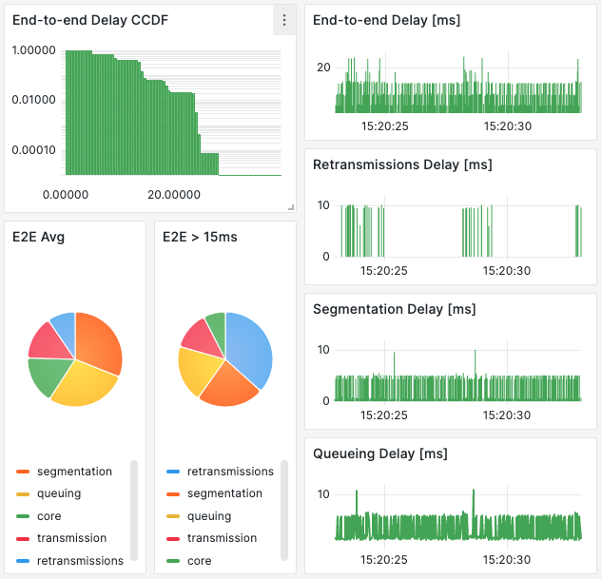Toggle core series in E2E Avg legend
Image resolution: width=602 pixels, height=579 pixels.
[50, 516]
